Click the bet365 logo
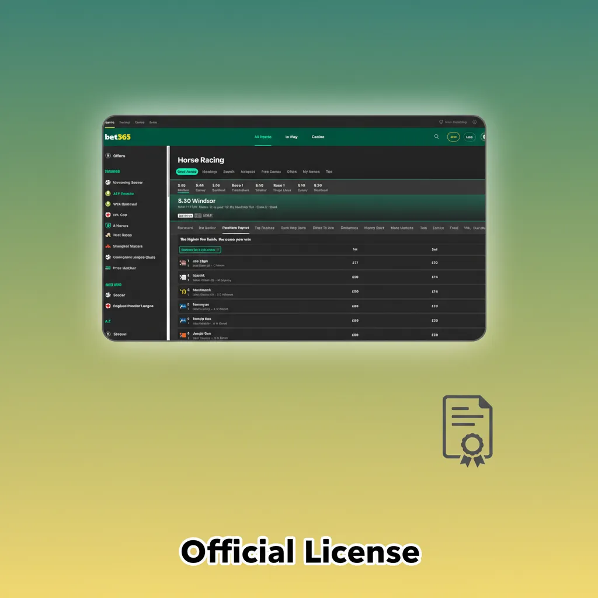The image size is (598, 598). point(117,136)
